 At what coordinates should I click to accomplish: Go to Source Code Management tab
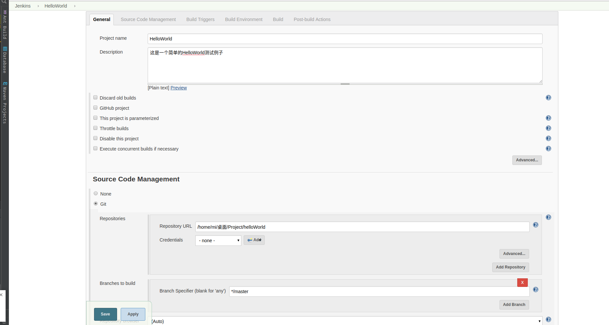[x=148, y=19]
